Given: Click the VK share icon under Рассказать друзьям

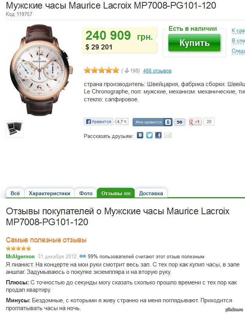Looking at the screenshot, I should click(x=140, y=136).
